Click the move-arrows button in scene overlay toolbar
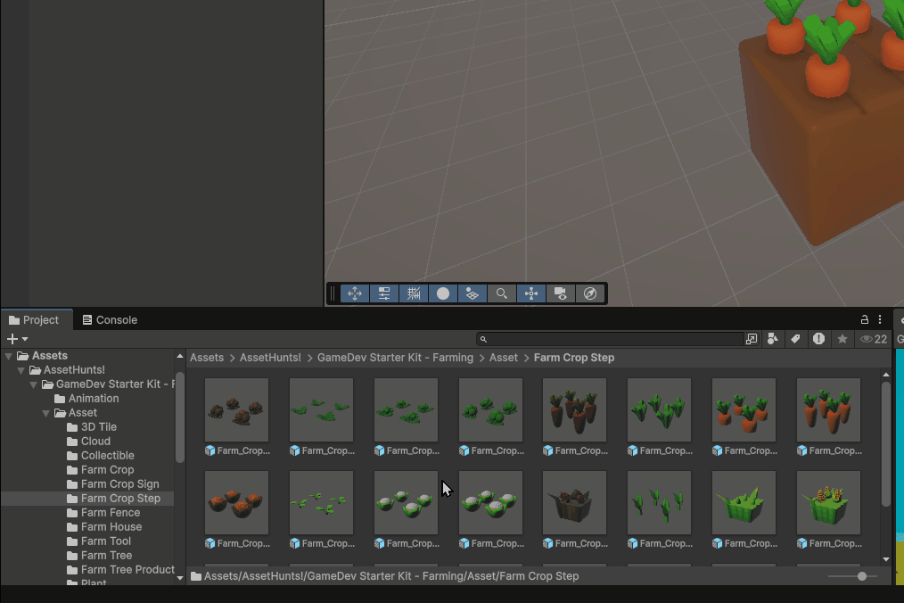Viewport: 904px width, 603px height. (x=355, y=293)
